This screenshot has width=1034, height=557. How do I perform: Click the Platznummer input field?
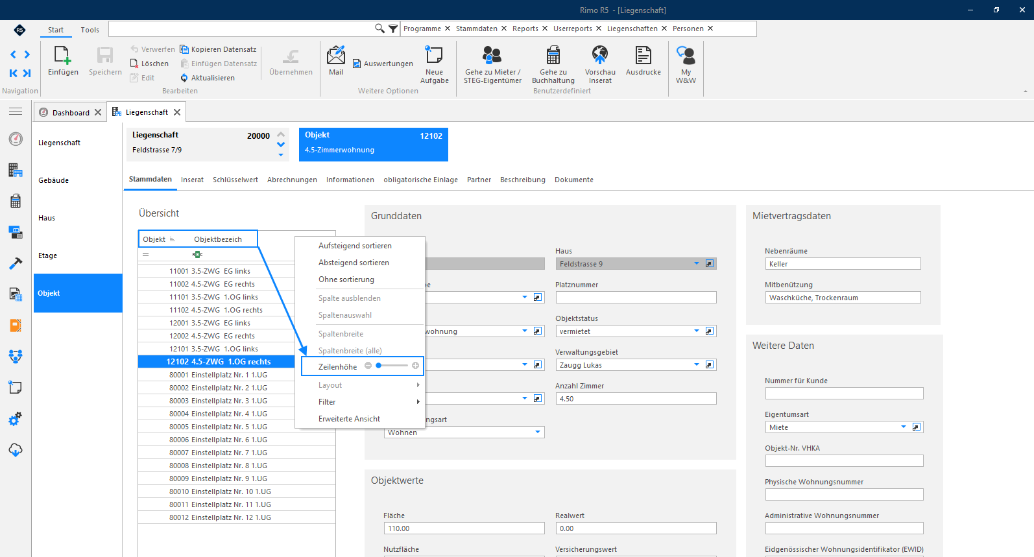tap(636, 297)
